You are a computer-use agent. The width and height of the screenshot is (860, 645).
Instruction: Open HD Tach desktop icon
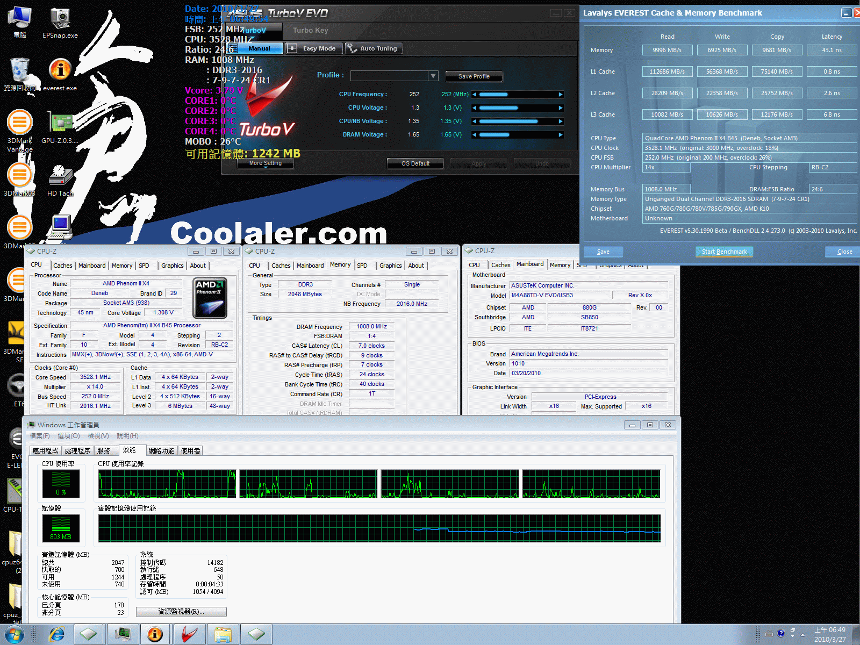(x=60, y=181)
